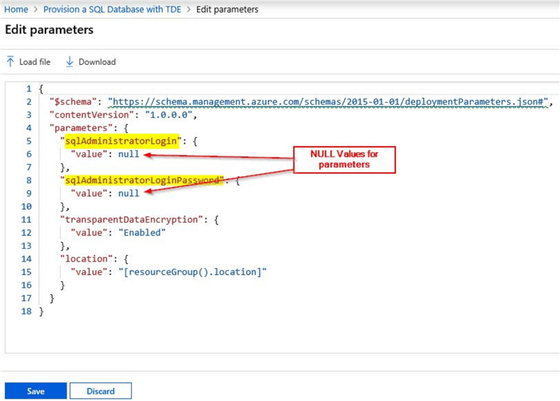This screenshot has width=560, height=401.
Task: Click the sqlAdministratorLoginPassword key name
Action: 142,180
